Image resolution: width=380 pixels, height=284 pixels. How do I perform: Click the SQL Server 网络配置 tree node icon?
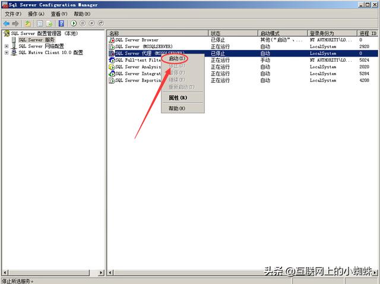(x=14, y=46)
